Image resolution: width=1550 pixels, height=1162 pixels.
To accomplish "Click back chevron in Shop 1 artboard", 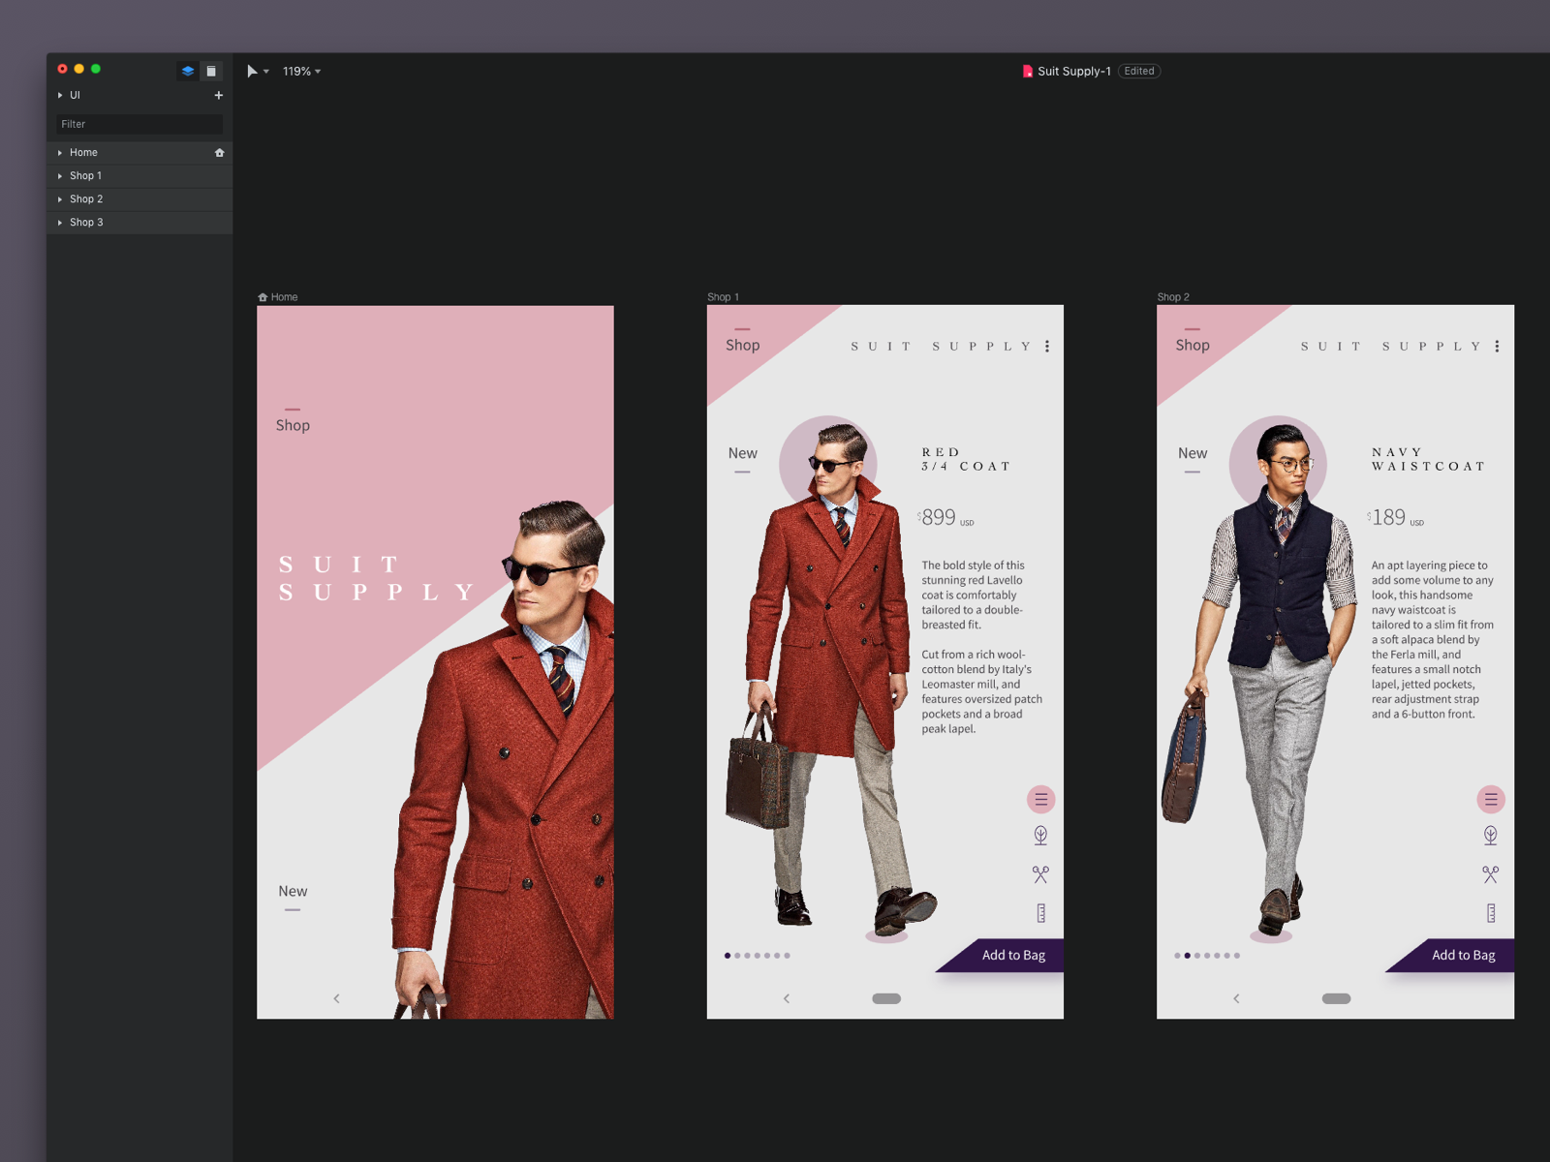I will [787, 998].
